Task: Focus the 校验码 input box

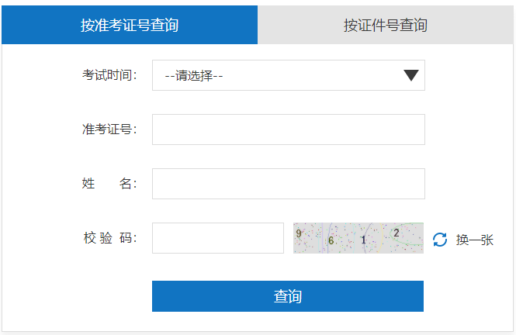Action: 218,238
